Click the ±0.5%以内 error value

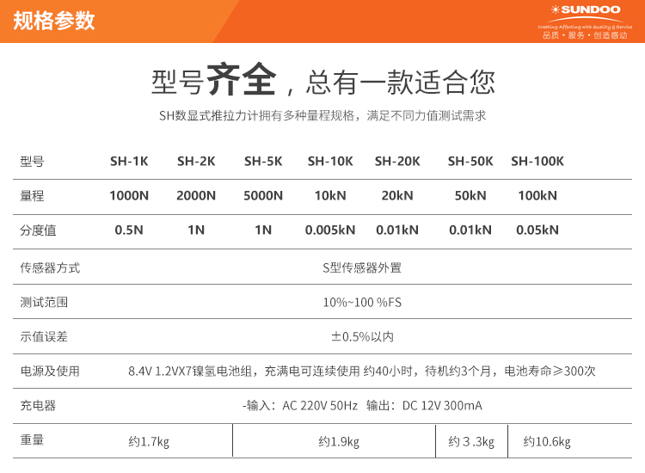[362, 337]
